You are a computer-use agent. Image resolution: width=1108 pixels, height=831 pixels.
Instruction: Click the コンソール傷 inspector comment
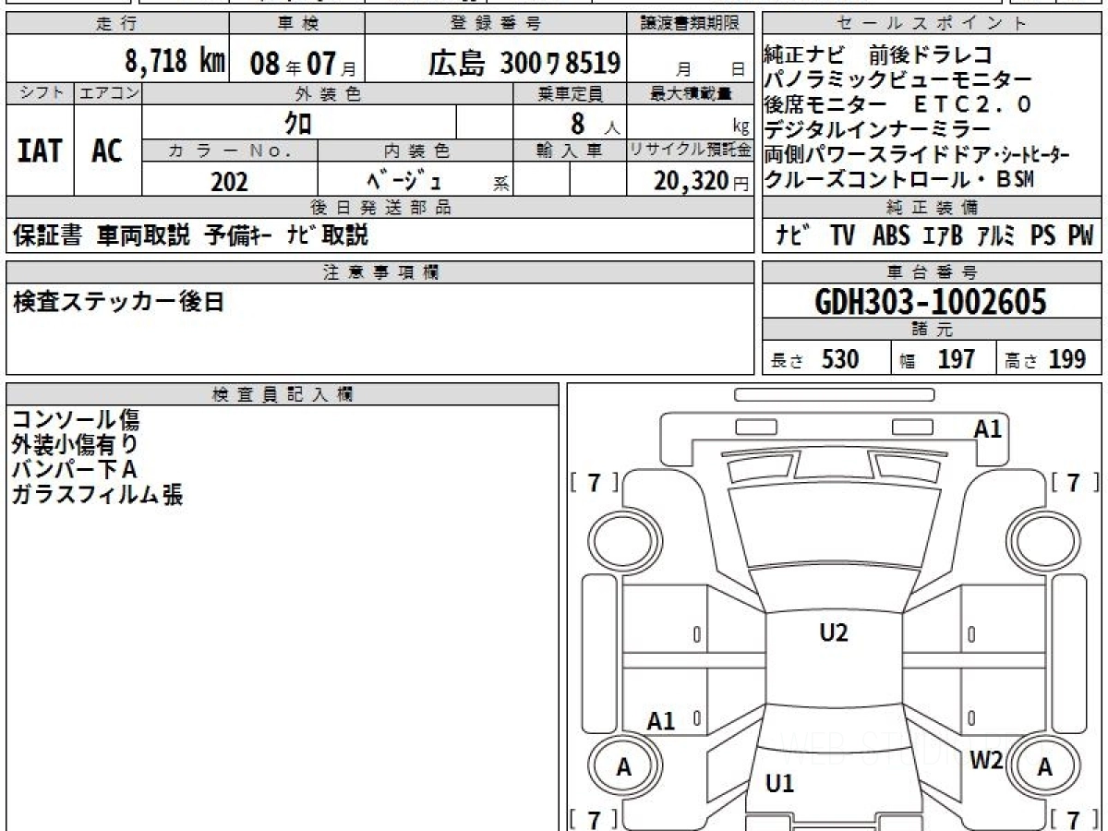[76, 420]
